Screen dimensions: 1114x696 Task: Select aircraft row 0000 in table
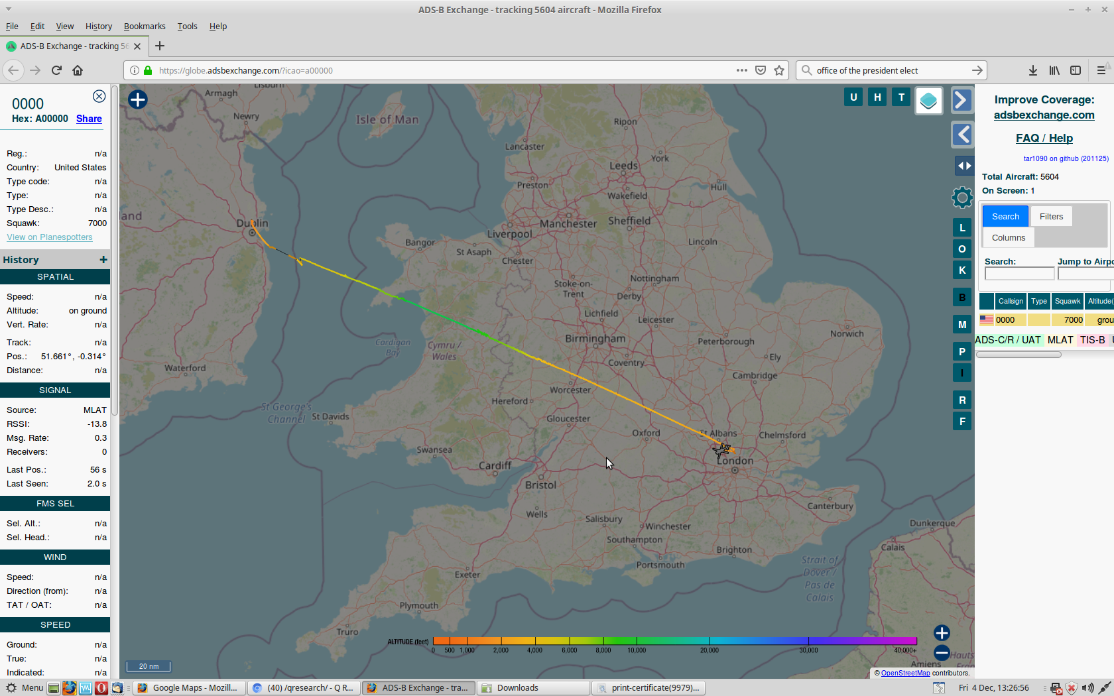(x=1046, y=319)
